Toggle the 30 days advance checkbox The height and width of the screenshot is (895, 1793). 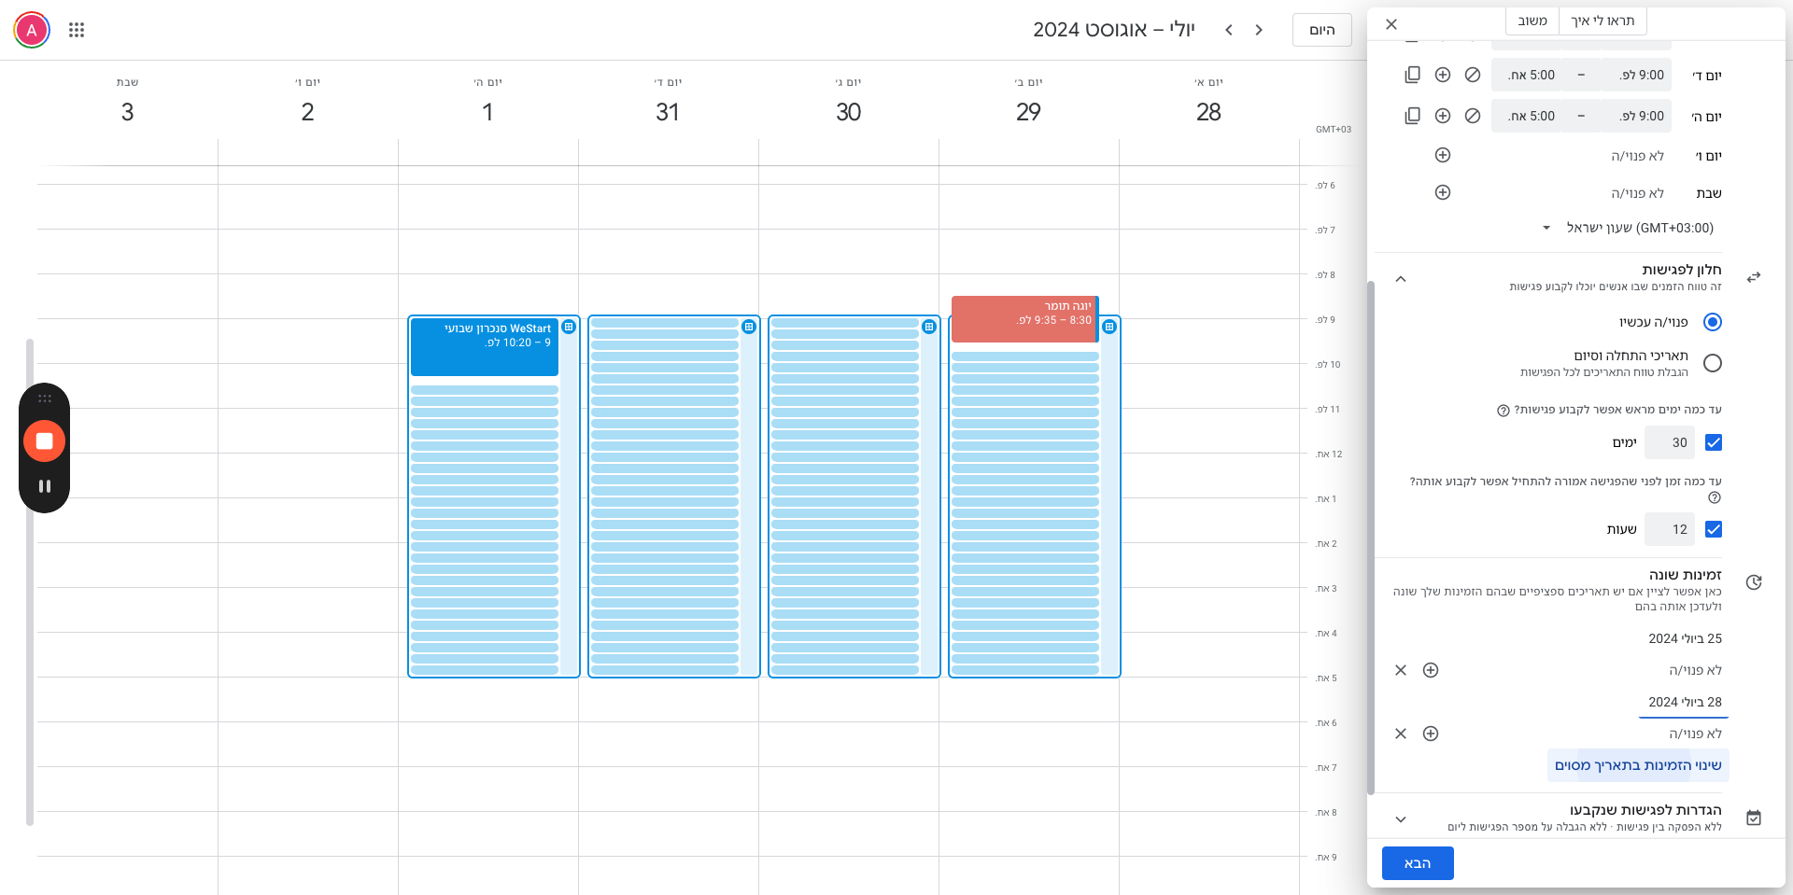tap(1714, 442)
